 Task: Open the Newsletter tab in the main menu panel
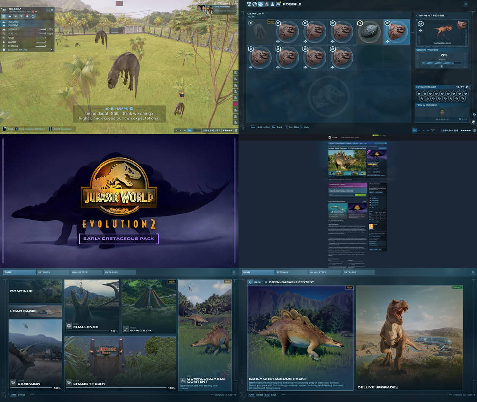(x=86, y=272)
